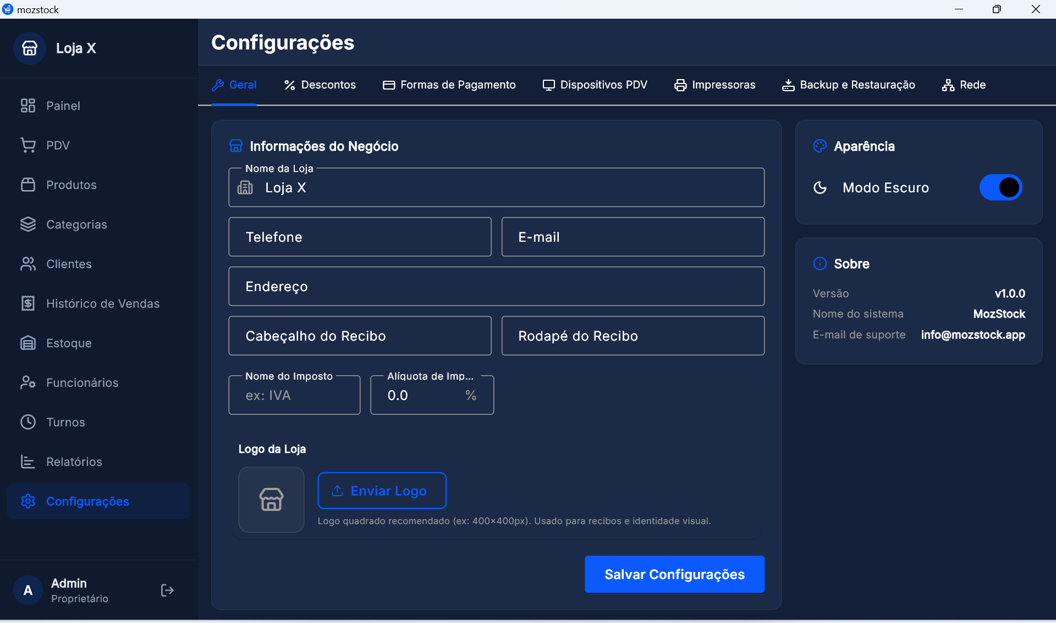Click the Enviar Logo button

[382, 491]
